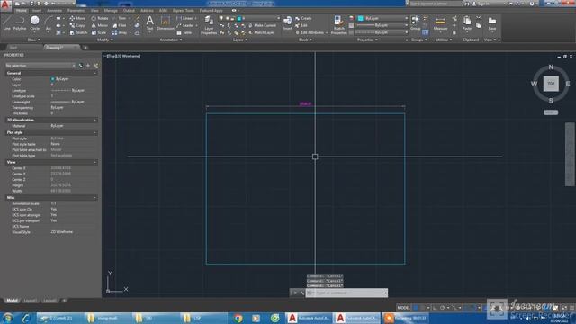Select the Polyline tool

(20, 22)
